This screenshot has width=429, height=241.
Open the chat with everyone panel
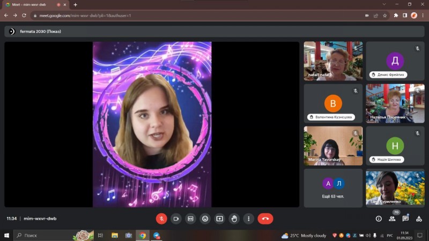405,219
